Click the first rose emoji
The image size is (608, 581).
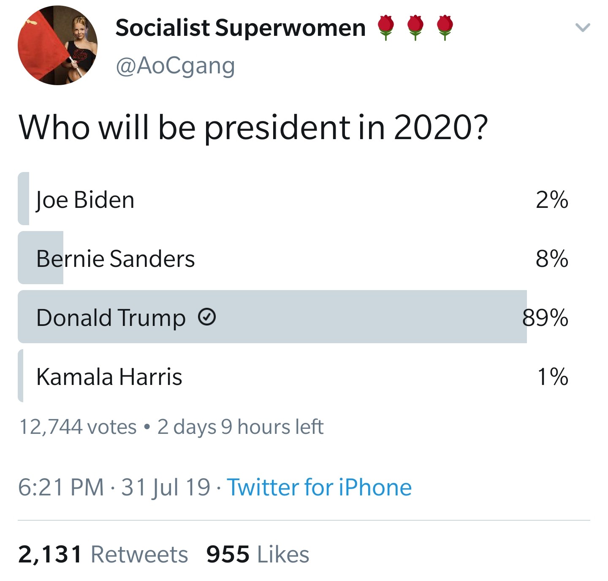coord(385,27)
